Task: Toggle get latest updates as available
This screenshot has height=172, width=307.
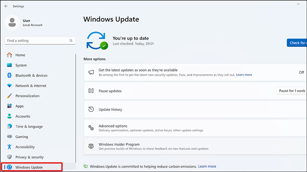Action: click(x=301, y=72)
